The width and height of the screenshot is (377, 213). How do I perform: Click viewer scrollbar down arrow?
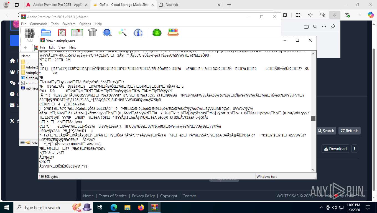(x=314, y=170)
